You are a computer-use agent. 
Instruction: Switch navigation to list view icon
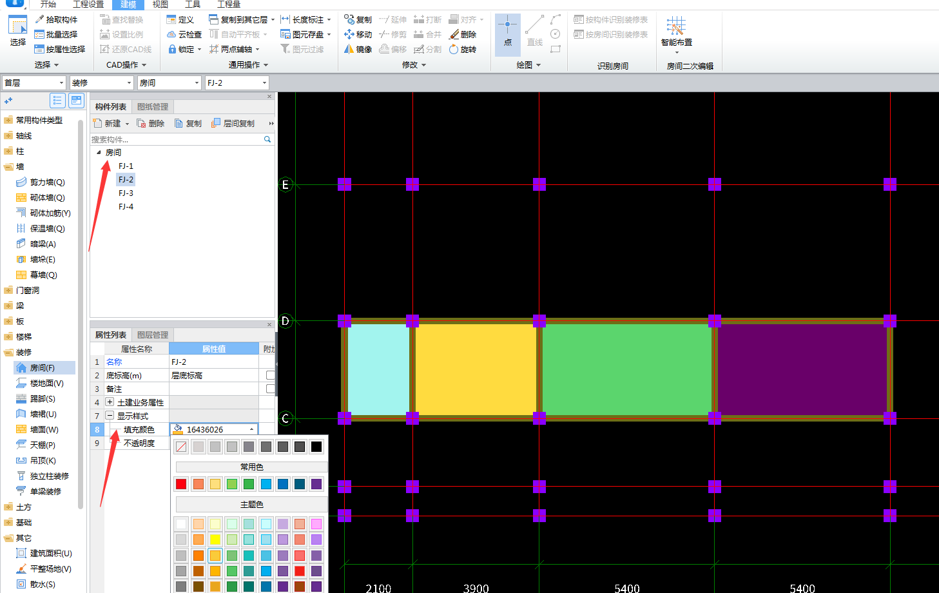click(x=57, y=100)
